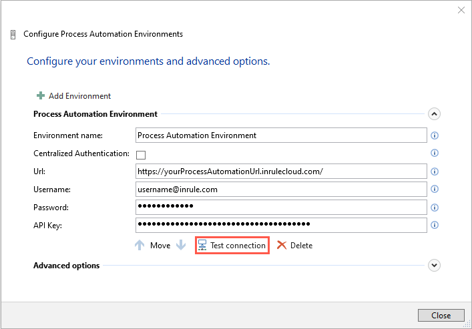
Task: Move environment up with the up arrow
Action: click(x=140, y=246)
